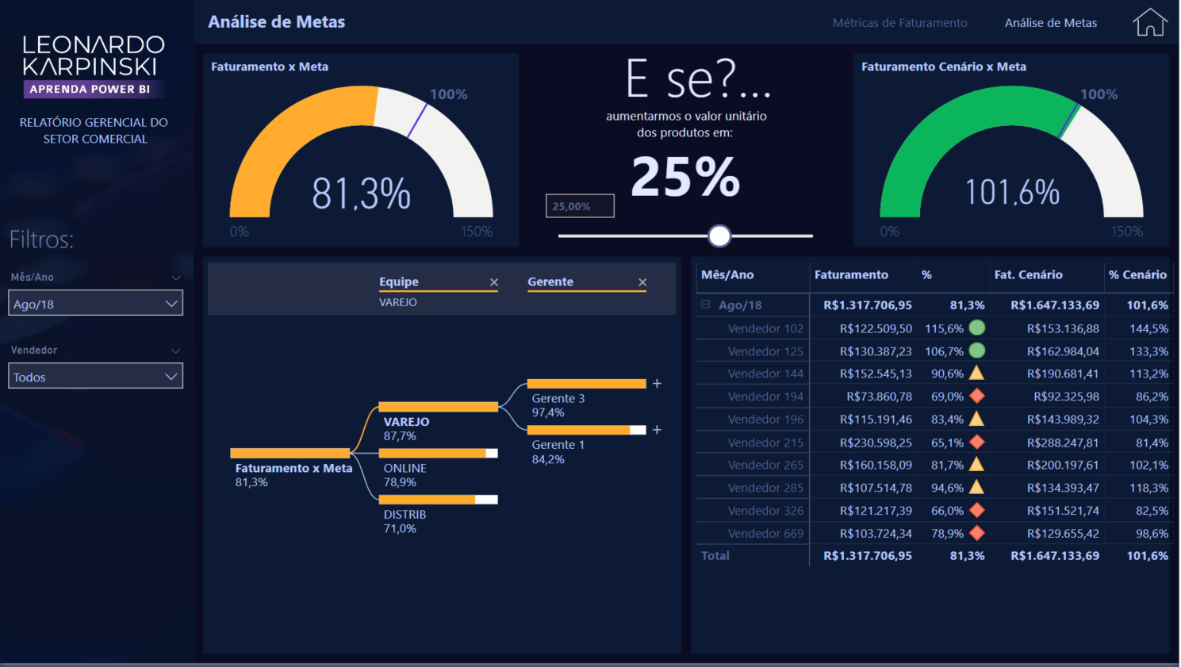Click the red diamond beside Vendedor 326
Viewport: 1181px width, 667px height.
point(976,510)
